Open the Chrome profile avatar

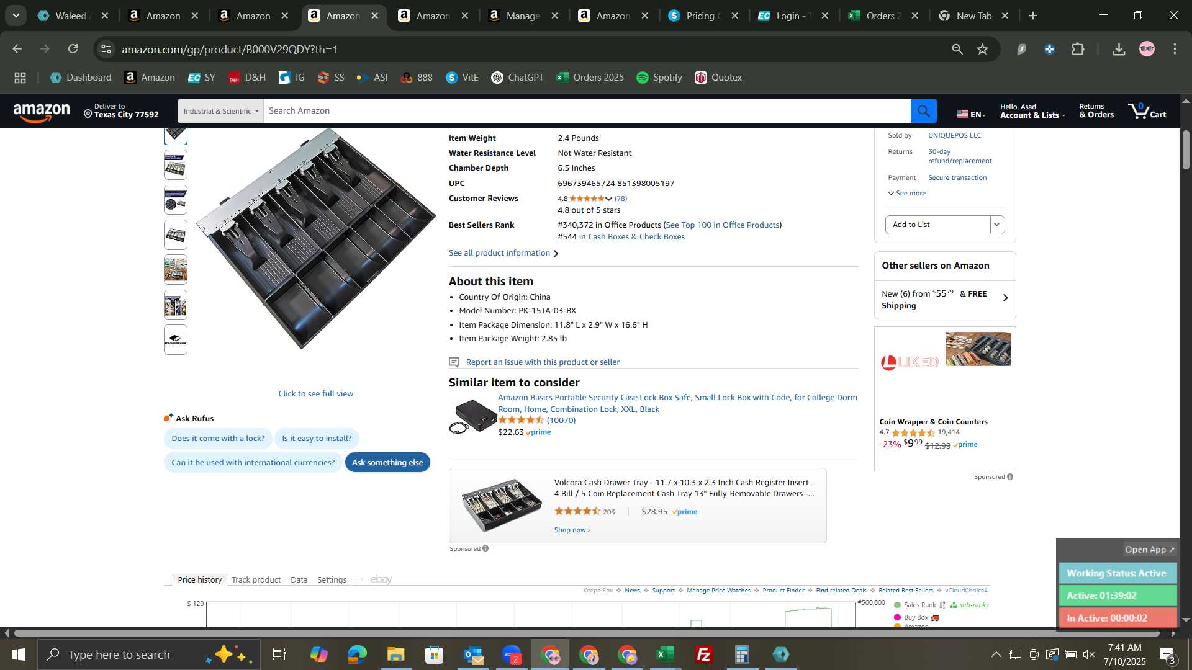pyautogui.click(x=1147, y=49)
